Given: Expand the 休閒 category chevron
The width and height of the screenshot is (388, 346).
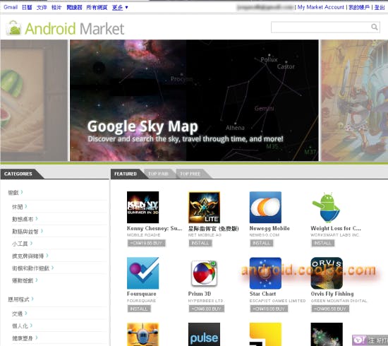Looking at the screenshot, I should coord(26,206).
